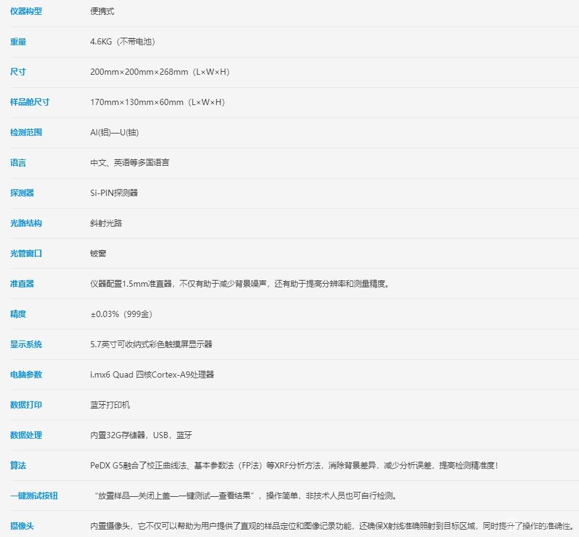Click the 语言 label
This screenshot has height=537, width=579.
pos(18,163)
